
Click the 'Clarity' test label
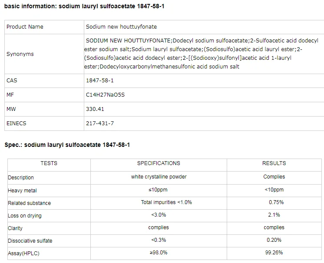point(15,228)
